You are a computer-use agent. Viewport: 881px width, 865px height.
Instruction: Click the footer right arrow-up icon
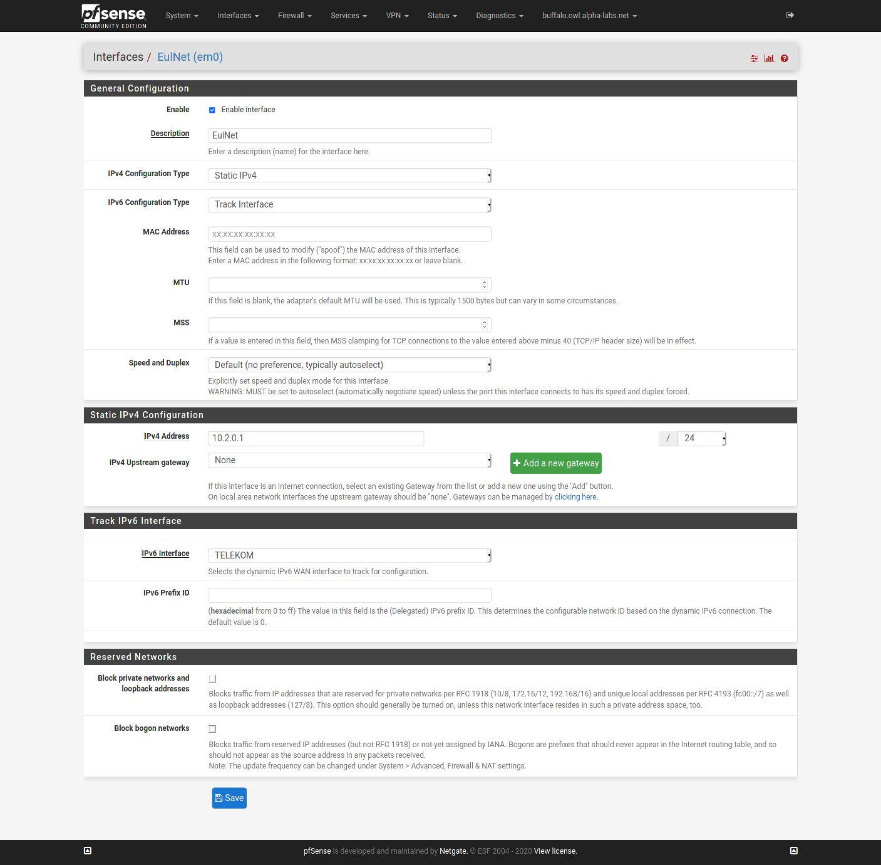click(794, 851)
